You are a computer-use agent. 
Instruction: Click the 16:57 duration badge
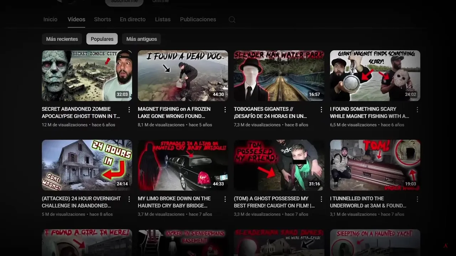[x=314, y=95]
